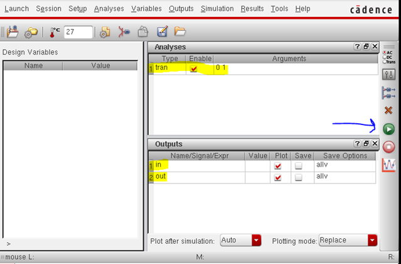Open the Outputs menu
Viewport: 401px width, 264px height.
(x=181, y=9)
